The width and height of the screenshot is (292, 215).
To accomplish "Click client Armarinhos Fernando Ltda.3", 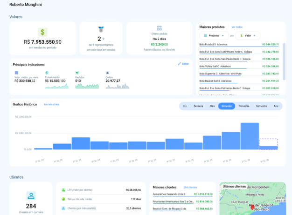I will pyautogui.click(x=182, y=195).
